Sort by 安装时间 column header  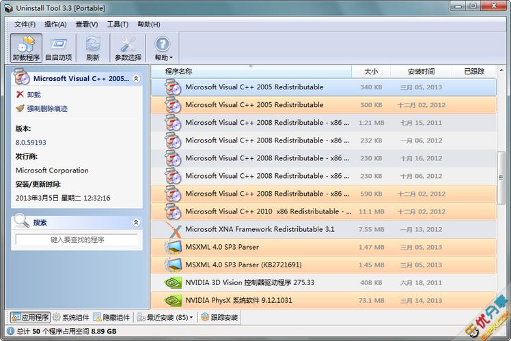pos(421,71)
